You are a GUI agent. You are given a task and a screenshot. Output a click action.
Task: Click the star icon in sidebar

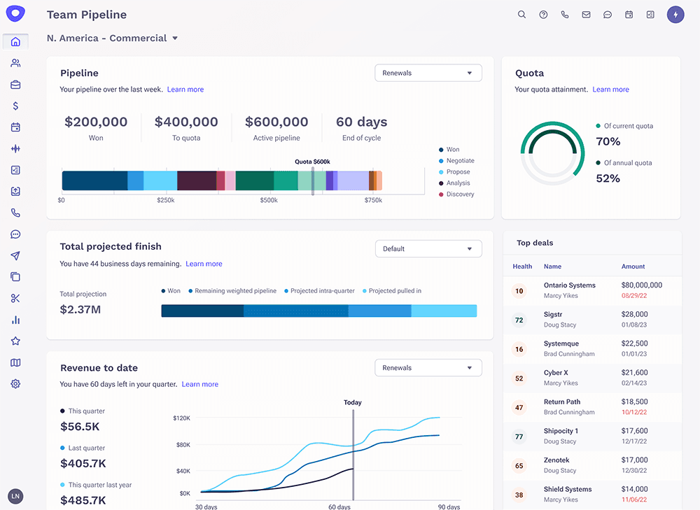point(15,341)
